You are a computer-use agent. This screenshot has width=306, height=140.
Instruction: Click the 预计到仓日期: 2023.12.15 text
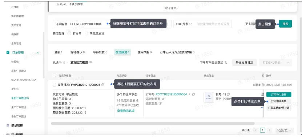(69, 113)
